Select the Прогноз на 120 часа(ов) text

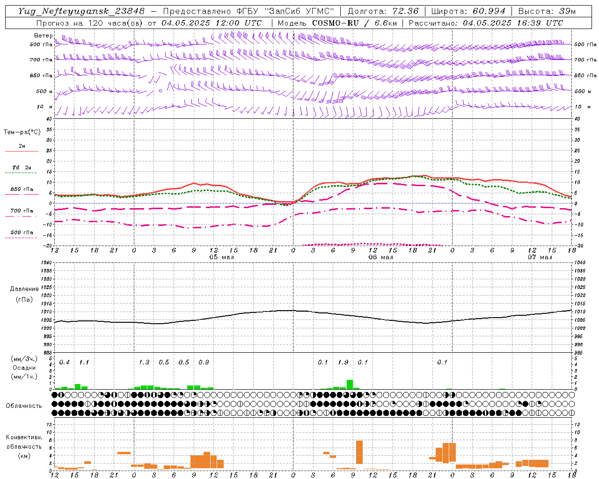[89, 23]
